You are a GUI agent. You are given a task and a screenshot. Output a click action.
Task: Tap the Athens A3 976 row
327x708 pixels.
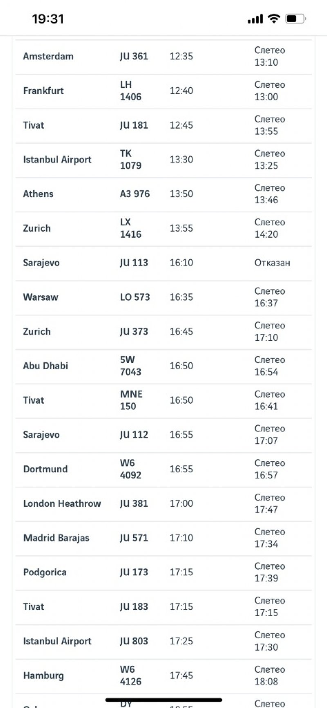(163, 195)
